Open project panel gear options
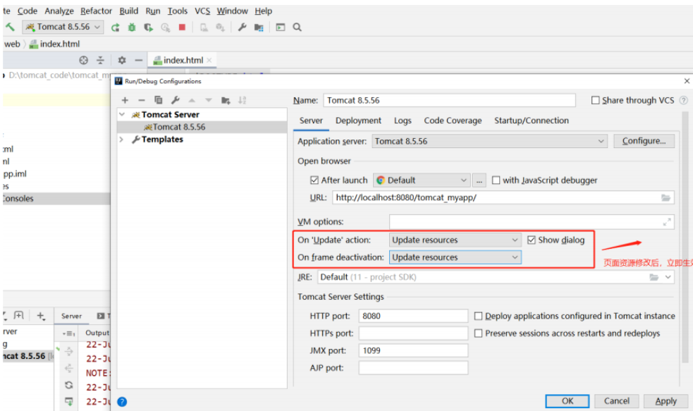The width and height of the screenshot is (693, 411). pos(122,60)
